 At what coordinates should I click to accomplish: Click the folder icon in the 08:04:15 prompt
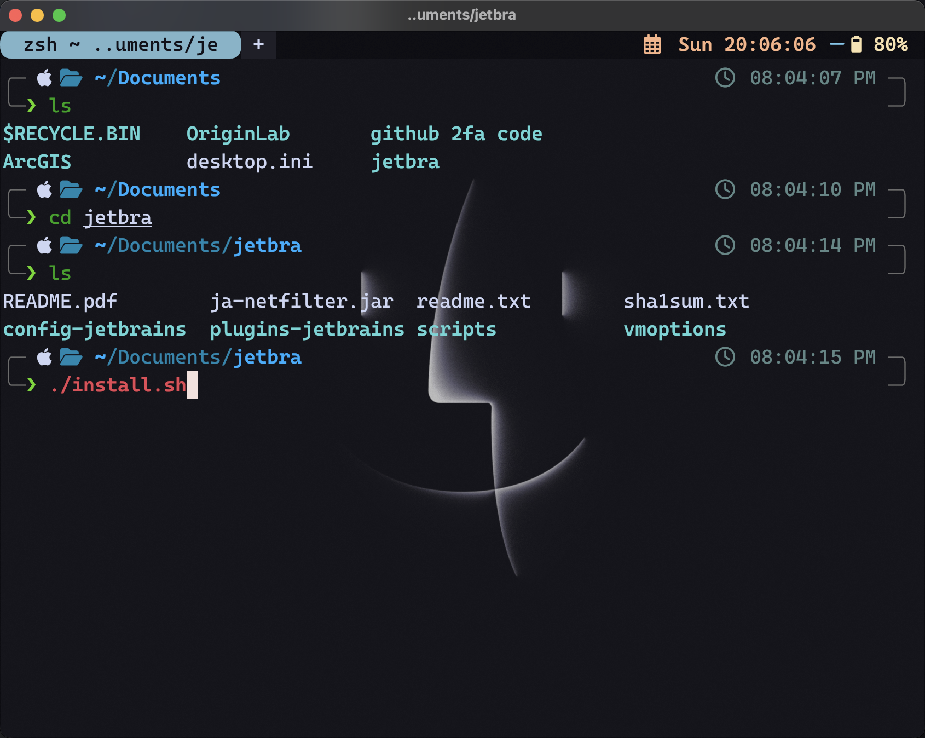tap(71, 358)
